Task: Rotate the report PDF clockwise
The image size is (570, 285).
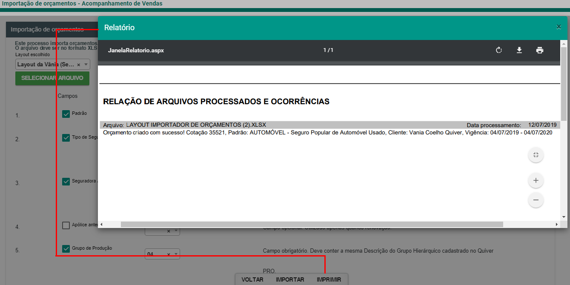Action: [499, 50]
